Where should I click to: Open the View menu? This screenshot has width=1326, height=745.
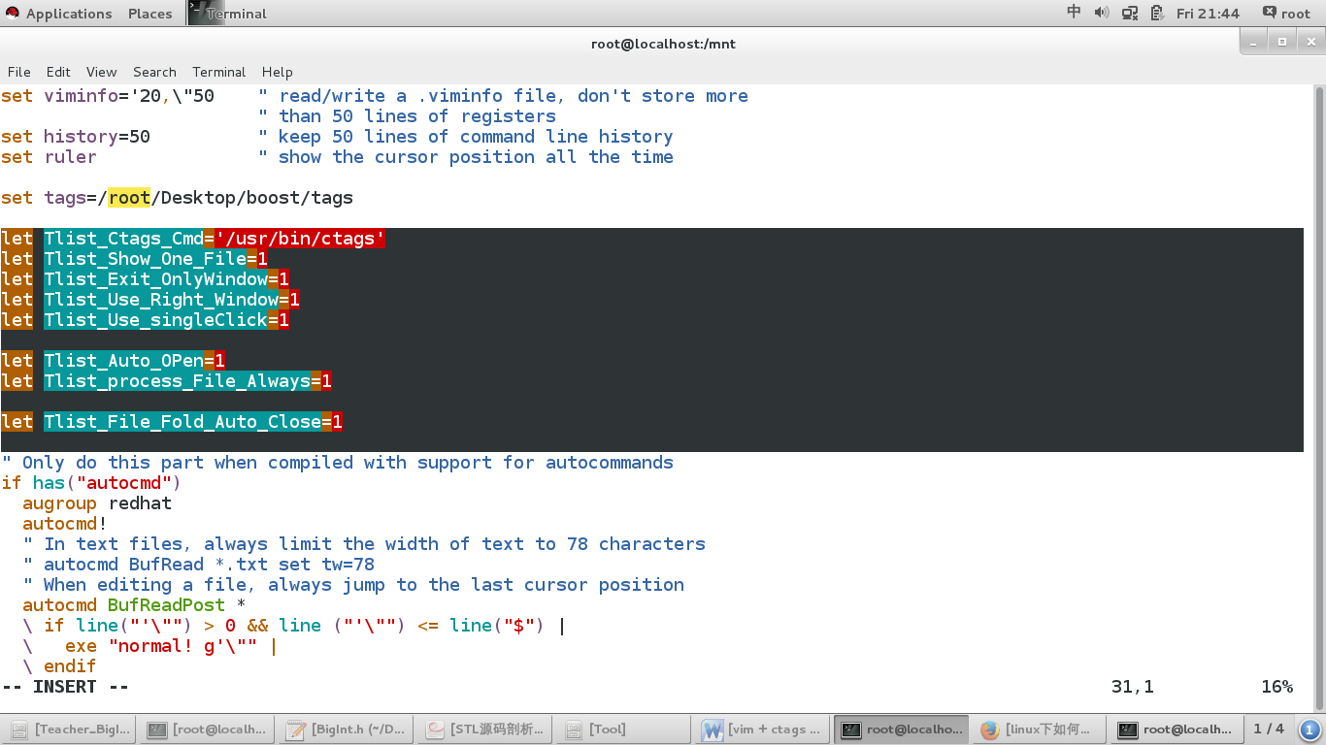101,72
